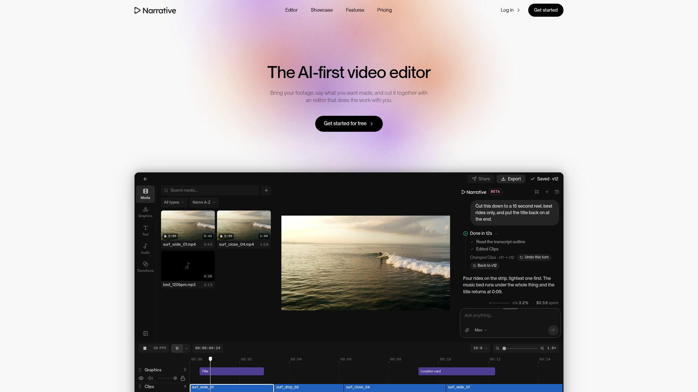The width and height of the screenshot is (698, 392).
Task: Select the Location card graphics clip
Action: tap(457, 371)
